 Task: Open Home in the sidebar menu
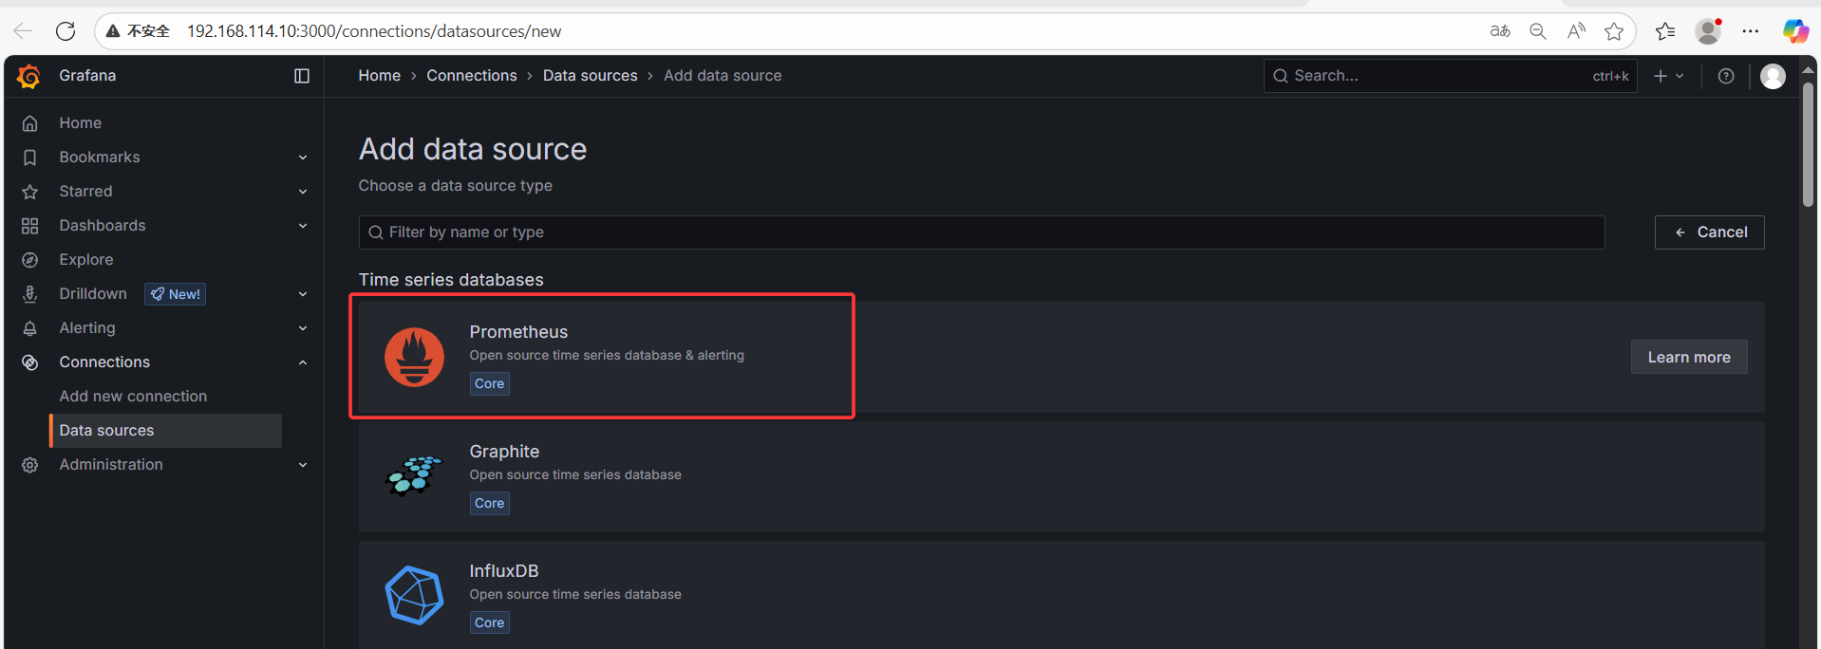coord(81,123)
